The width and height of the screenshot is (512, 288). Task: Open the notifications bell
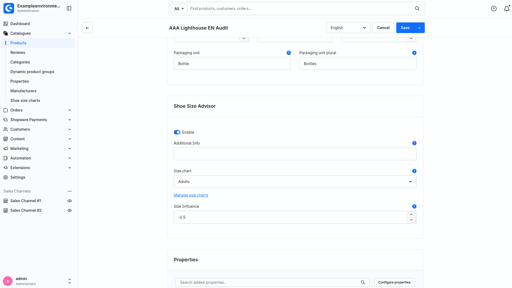point(506,9)
